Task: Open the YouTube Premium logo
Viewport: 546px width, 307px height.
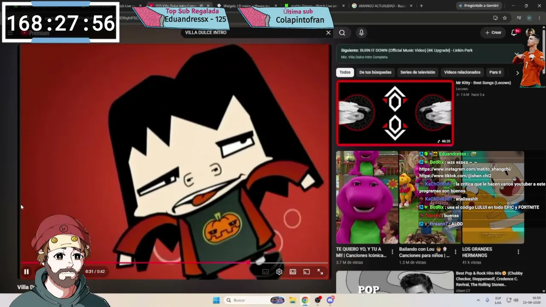Action: (x=35, y=33)
